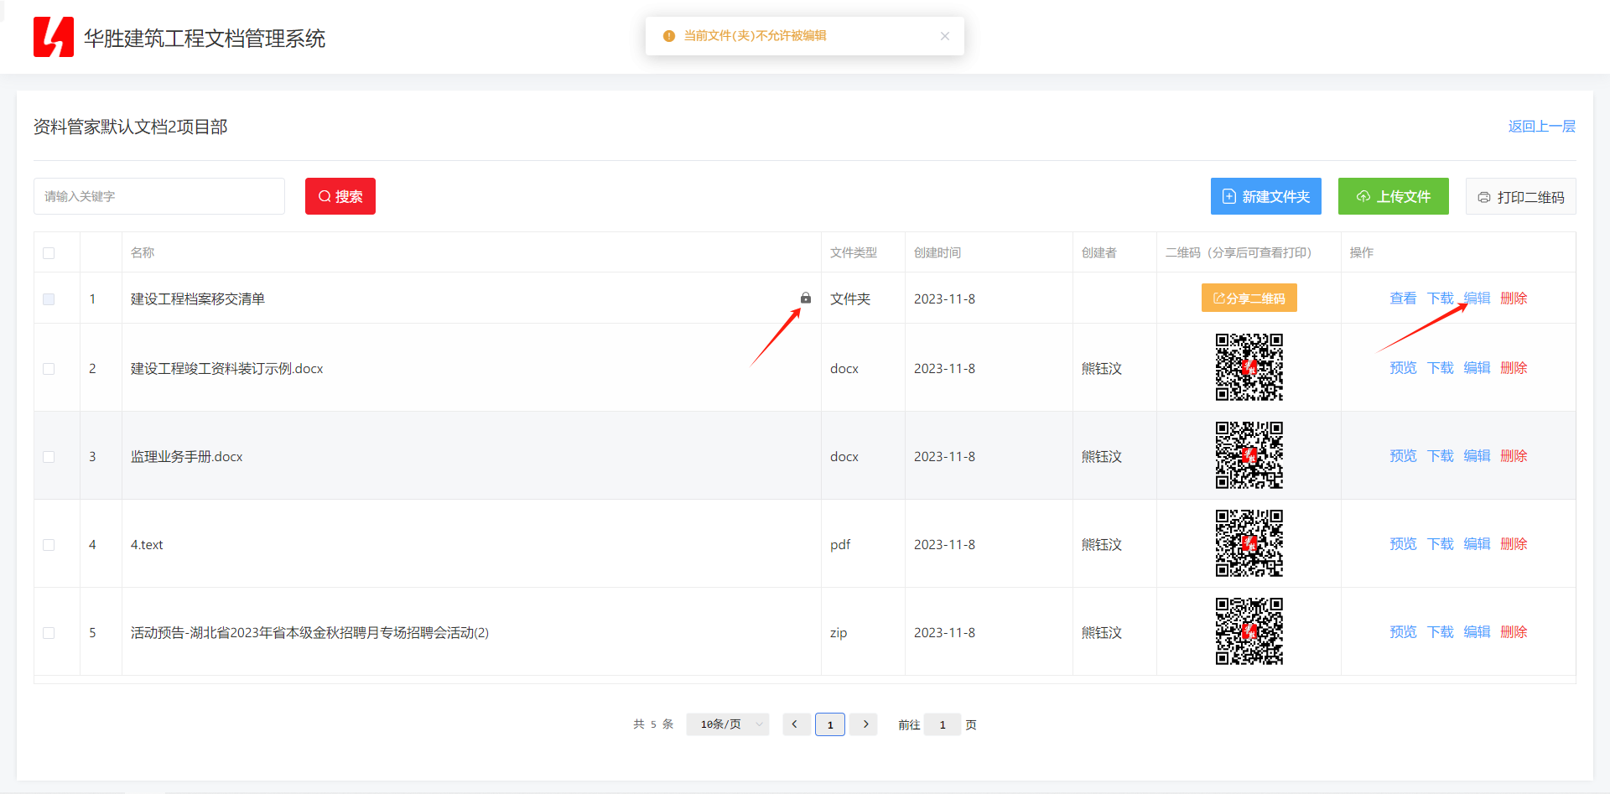Image resolution: width=1610 pixels, height=794 pixels.
Task: Click 预览 for 建设工程竣工资料装订示例.docx
Action: [1403, 368]
